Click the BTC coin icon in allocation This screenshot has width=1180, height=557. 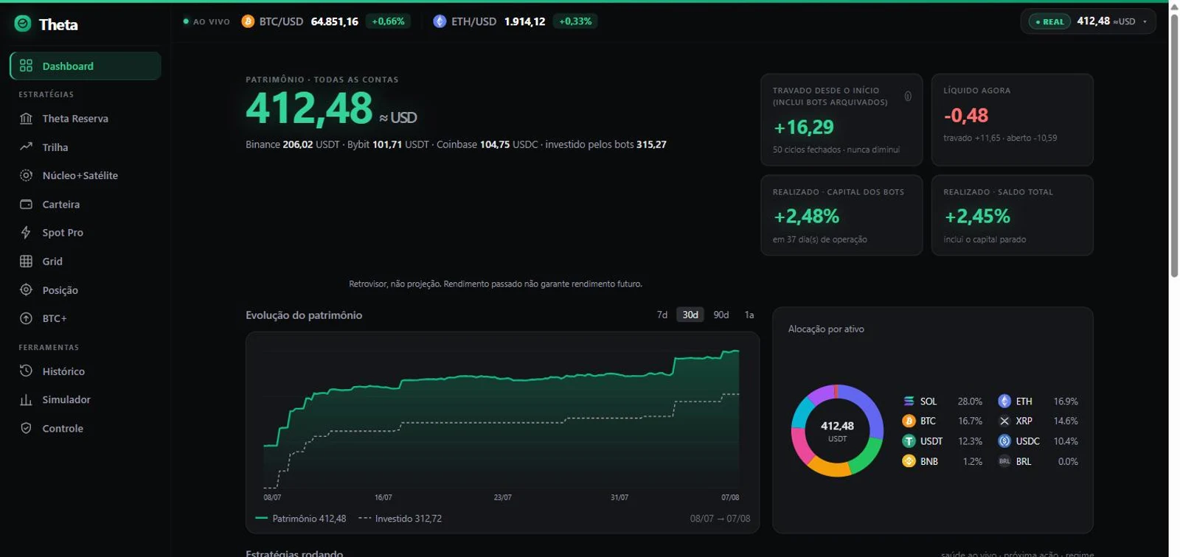909,421
